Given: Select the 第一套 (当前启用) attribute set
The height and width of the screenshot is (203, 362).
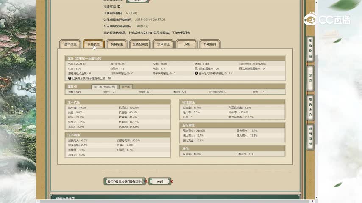Looking at the screenshot, I should pos(105,87).
